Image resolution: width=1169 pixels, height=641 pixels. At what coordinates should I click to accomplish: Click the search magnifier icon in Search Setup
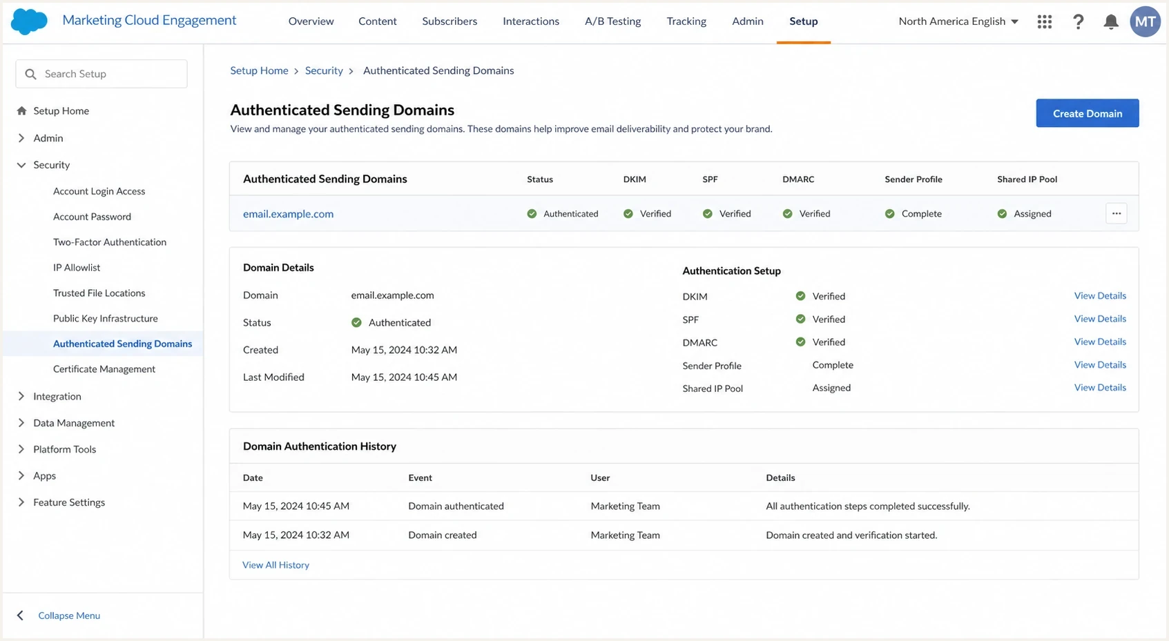tap(30, 74)
